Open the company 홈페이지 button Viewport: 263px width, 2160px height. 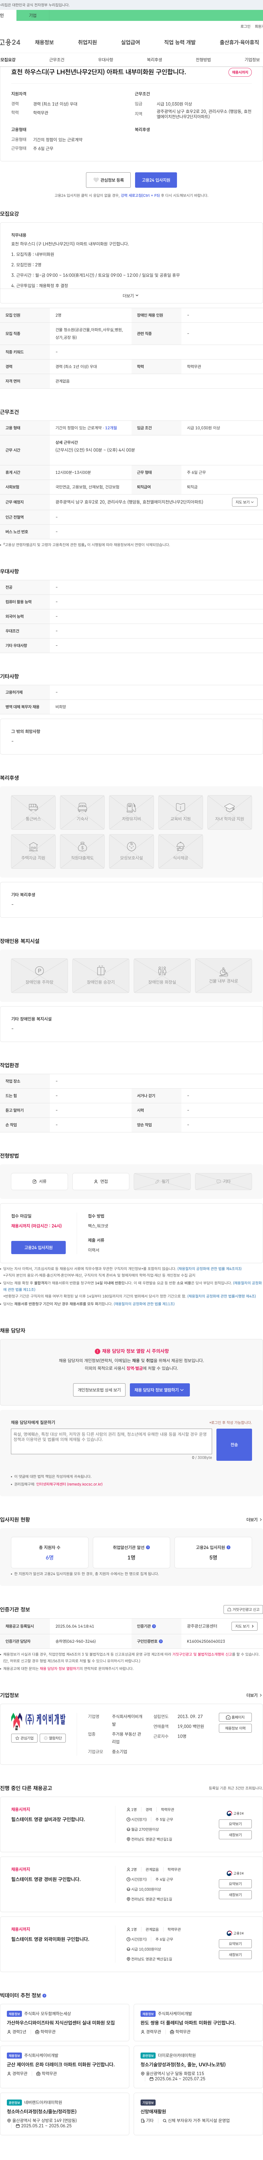235,1717
